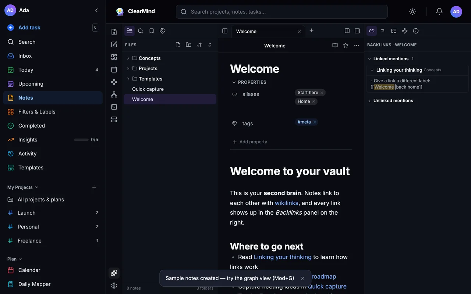
Task: Follow the wikilinks link
Action: point(287,203)
